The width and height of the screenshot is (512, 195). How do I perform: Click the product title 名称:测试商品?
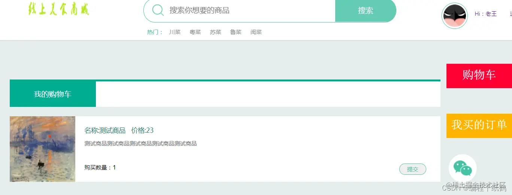(x=105, y=130)
